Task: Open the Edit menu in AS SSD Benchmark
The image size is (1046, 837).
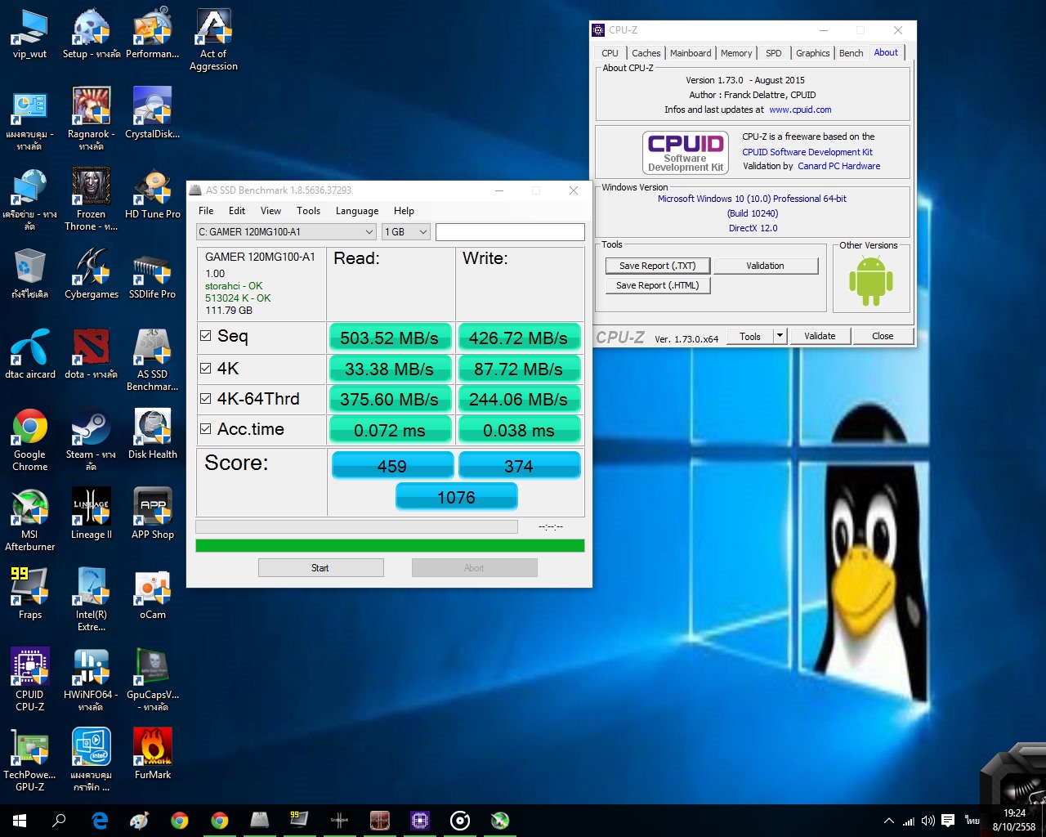Action: pos(237,211)
